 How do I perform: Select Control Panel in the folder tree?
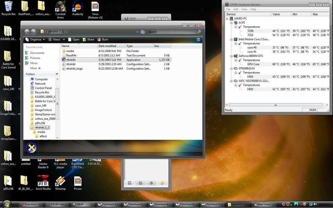pyautogui.click(x=41, y=88)
